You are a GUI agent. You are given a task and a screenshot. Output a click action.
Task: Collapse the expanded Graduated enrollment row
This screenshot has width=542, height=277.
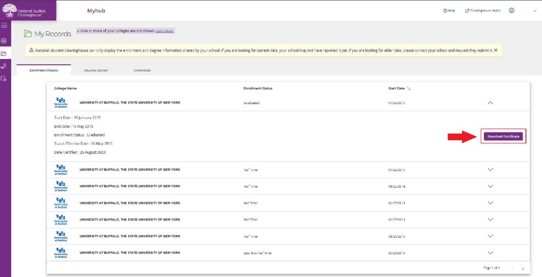pos(491,103)
